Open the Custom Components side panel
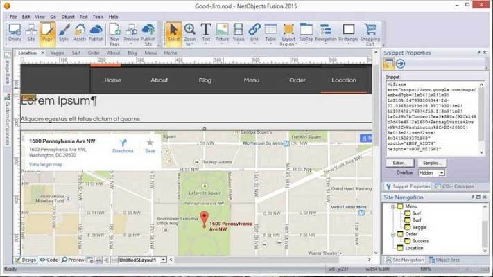The height and width of the screenshot is (277, 493). tap(7, 120)
